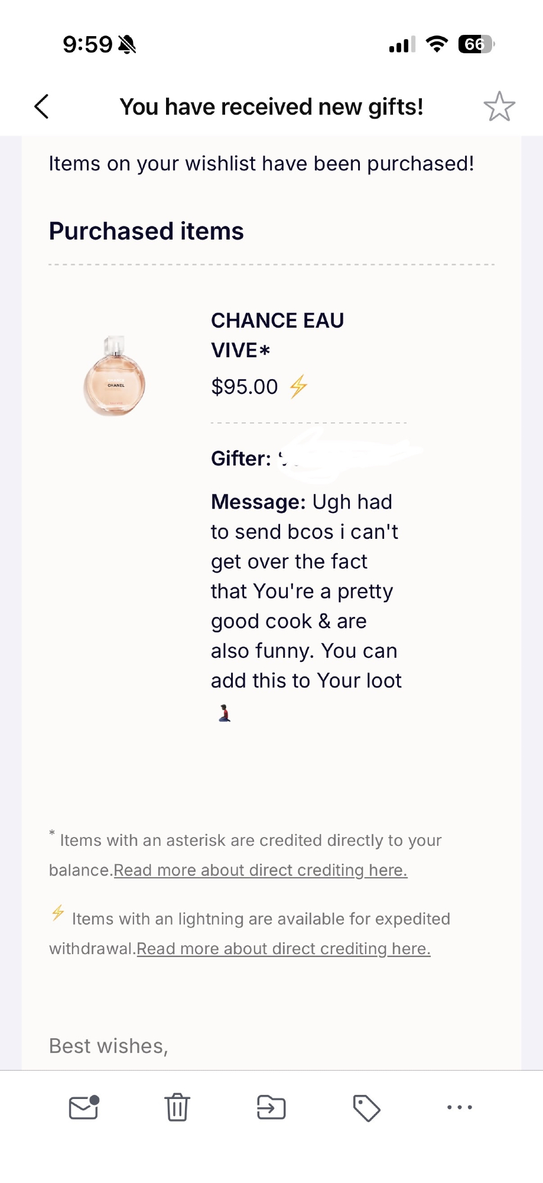
Task: Delete this email with trash icon
Action: (x=177, y=1107)
